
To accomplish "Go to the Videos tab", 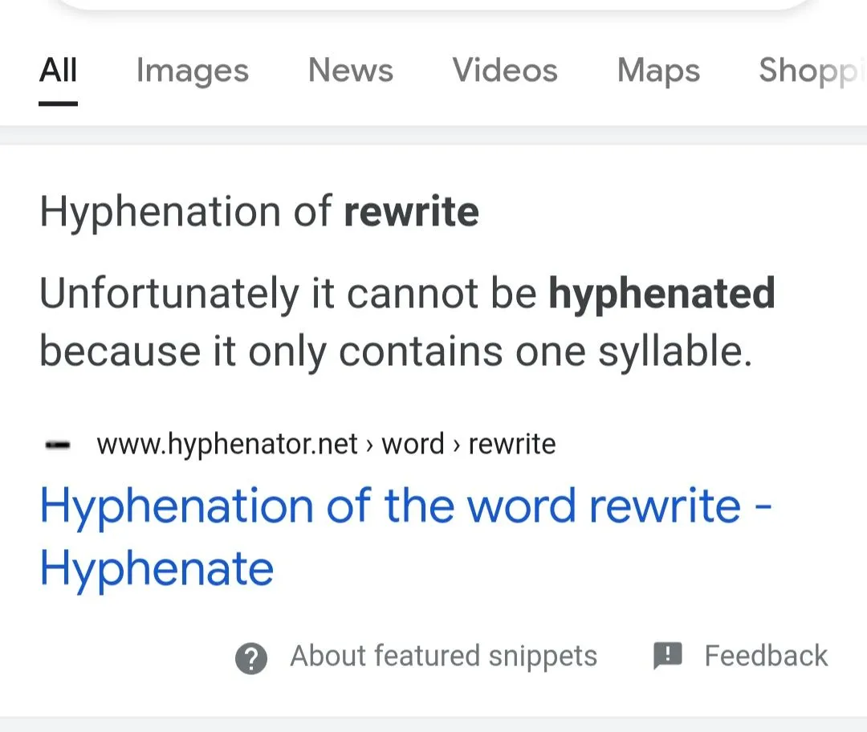I will click(x=505, y=71).
